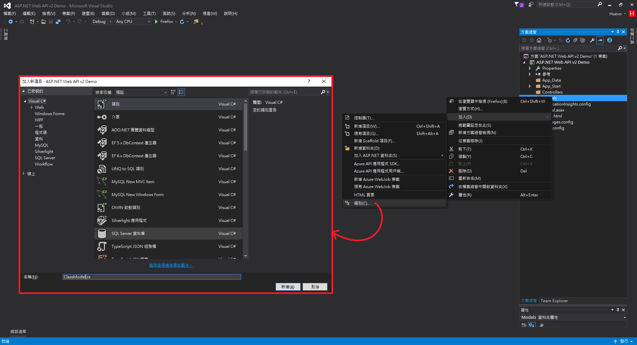The height and width of the screenshot is (345, 637).
Task: Switch template list to medium icons list view
Action: 181,92
